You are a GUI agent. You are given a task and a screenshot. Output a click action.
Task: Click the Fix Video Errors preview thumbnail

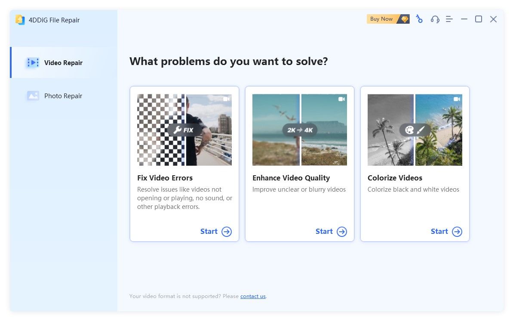tap(184, 130)
